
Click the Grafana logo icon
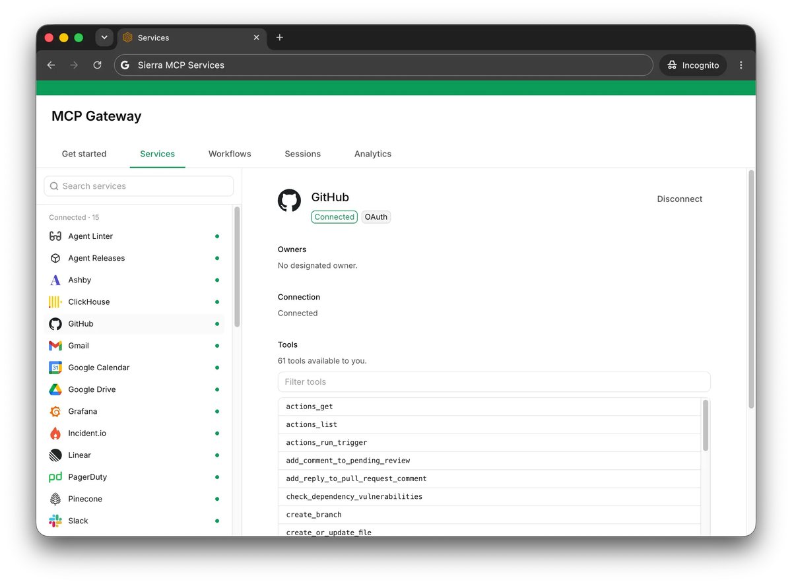(x=55, y=411)
